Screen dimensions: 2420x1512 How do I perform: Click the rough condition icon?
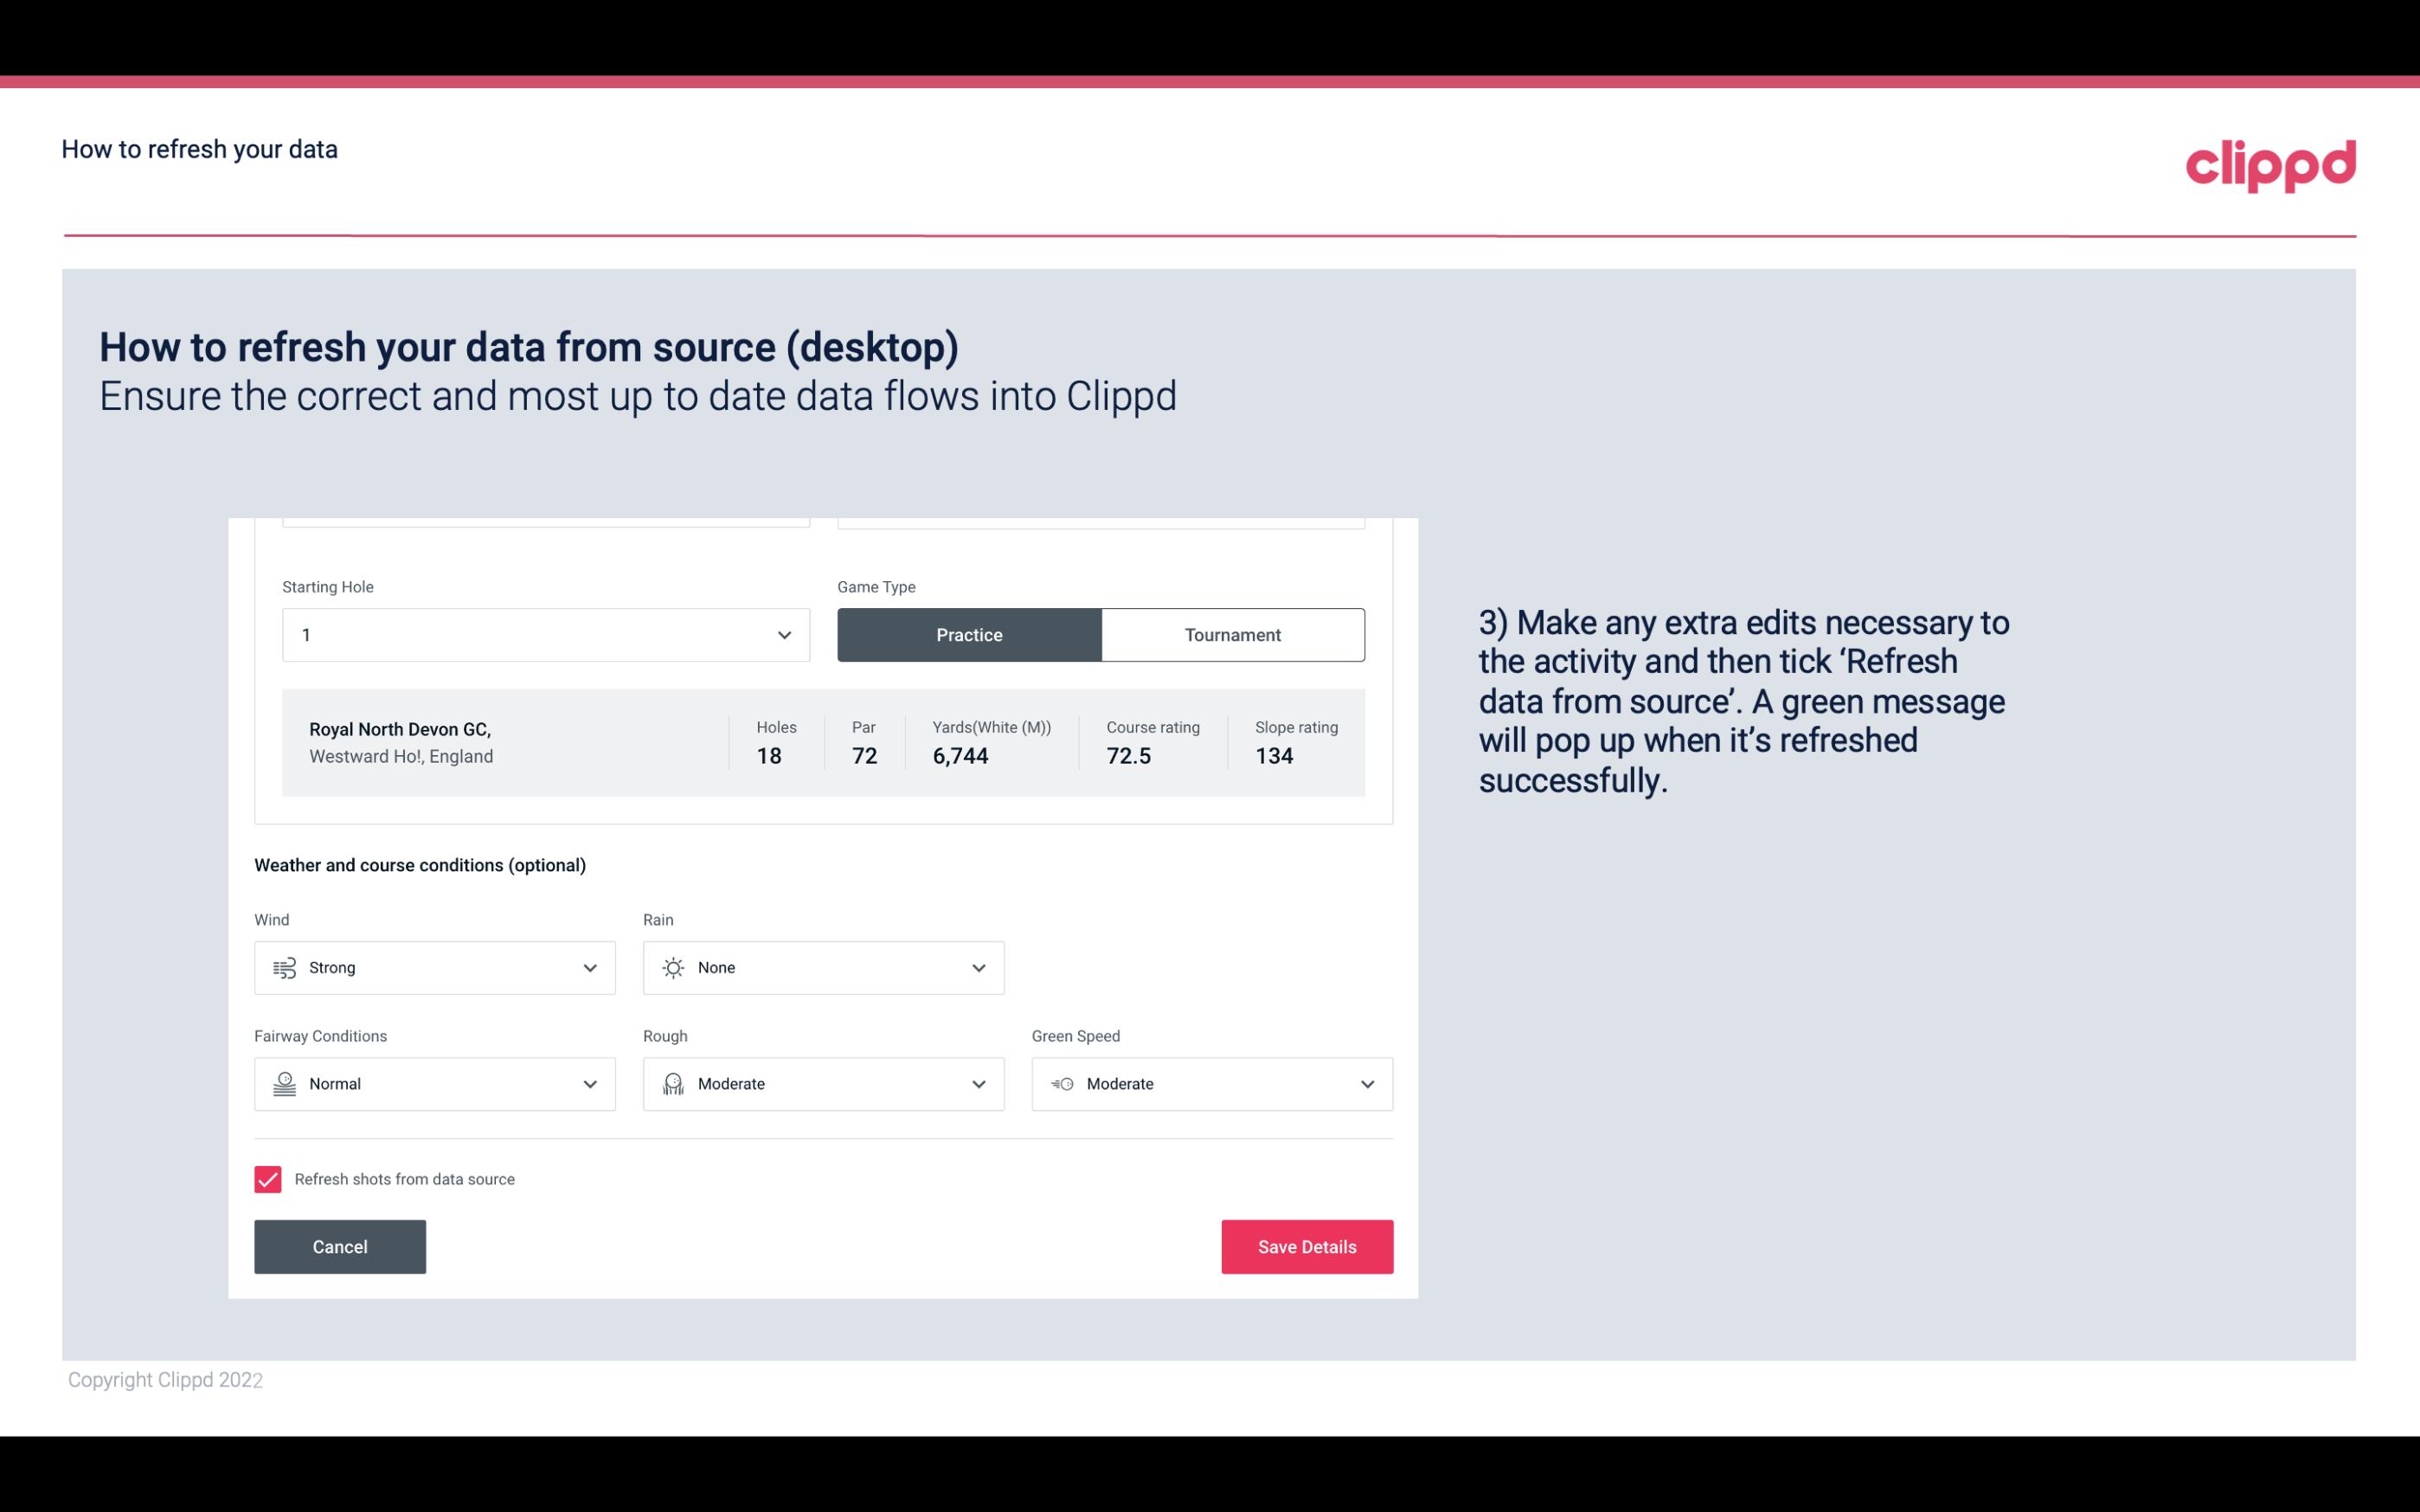672,1084
